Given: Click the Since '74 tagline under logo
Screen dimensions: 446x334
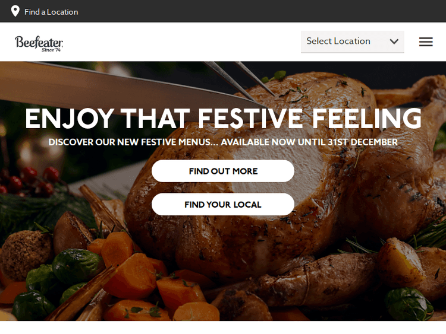Looking at the screenshot, I should [x=51, y=50].
